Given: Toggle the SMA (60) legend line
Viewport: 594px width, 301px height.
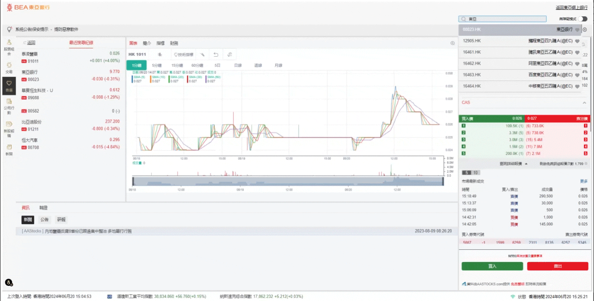Looking at the screenshot, I should 213,79.
